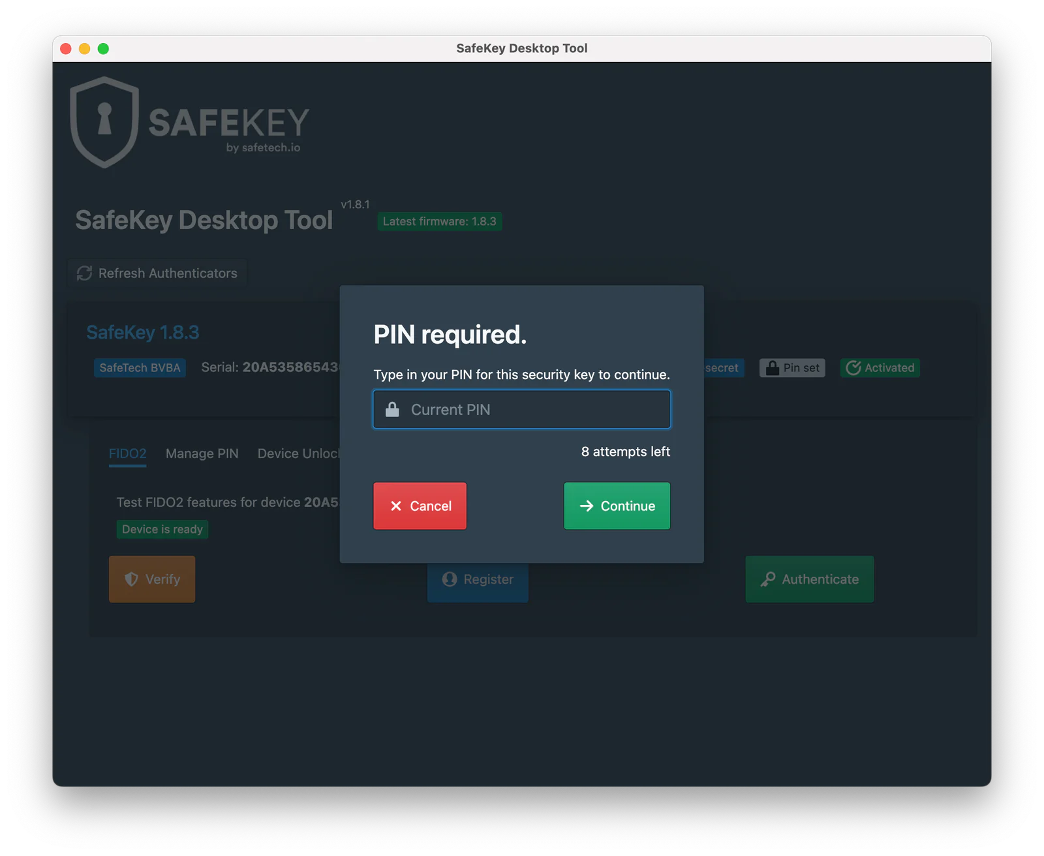This screenshot has height=856, width=1044.
Task: Click the v1.8.1 version label
Action: [x=355, y=204]
